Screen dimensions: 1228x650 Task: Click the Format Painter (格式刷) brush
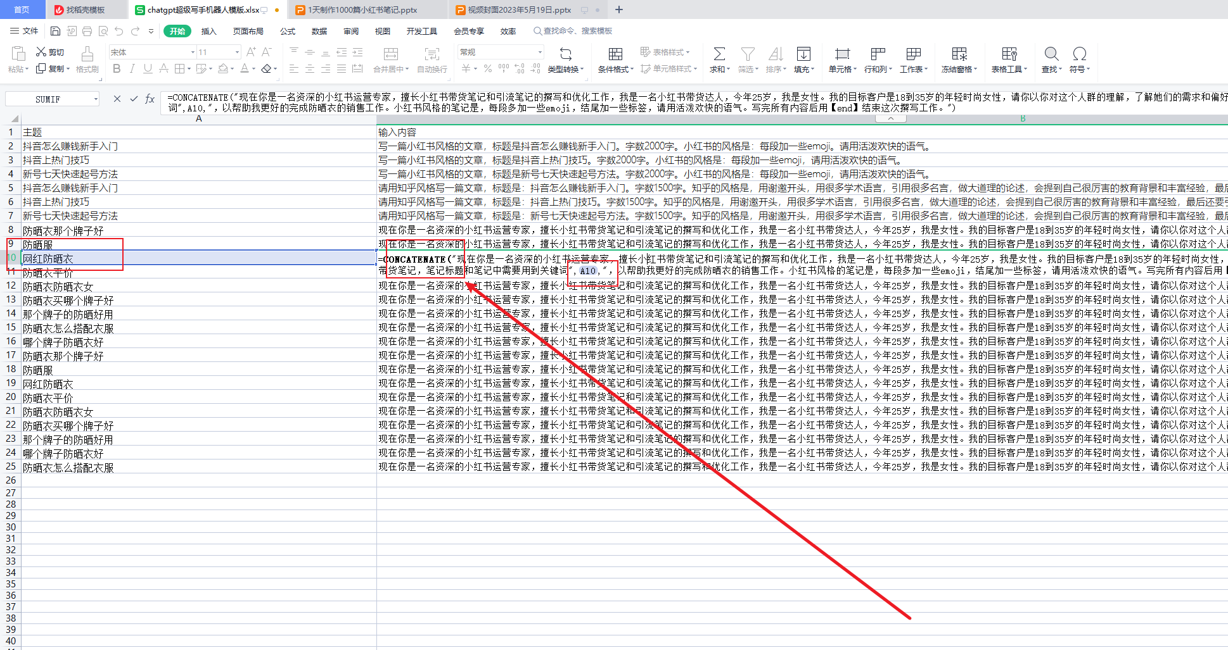pyautogui.click(x=87, y=60)
